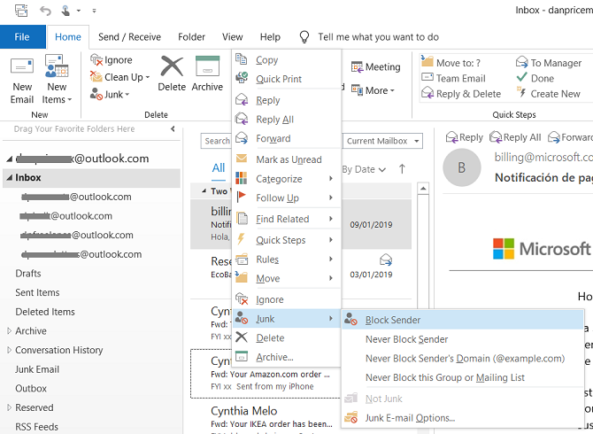Expand Quick Steps submenu

pos(287,240)
